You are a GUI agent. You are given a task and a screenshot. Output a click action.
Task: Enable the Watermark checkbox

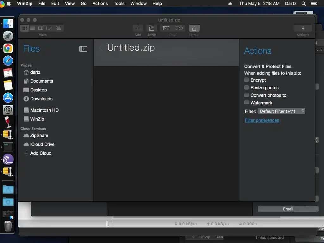point(246,102)
